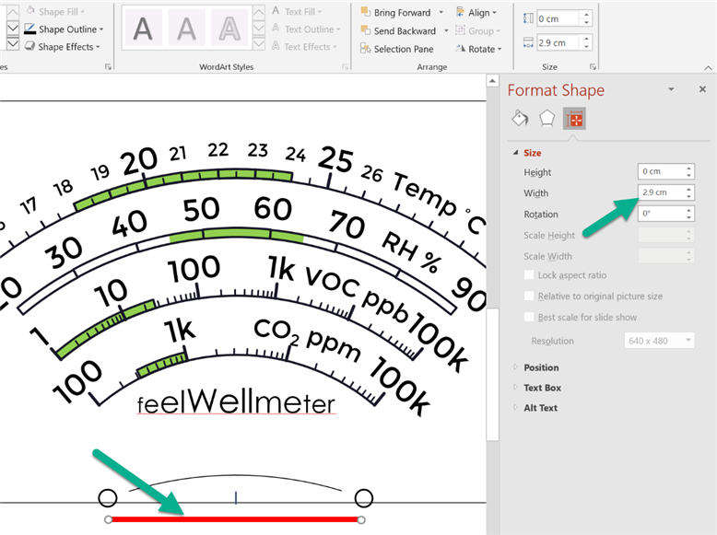Select Size & Properties tab icon
717x535 pixels.
pyautogui.click(x=574, y=119)
